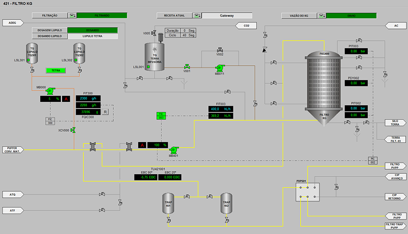Expand the RECEITA ATUAL dropdown
Image resolution: width=408 pixels, height=234 pixels.
[197, 15]
